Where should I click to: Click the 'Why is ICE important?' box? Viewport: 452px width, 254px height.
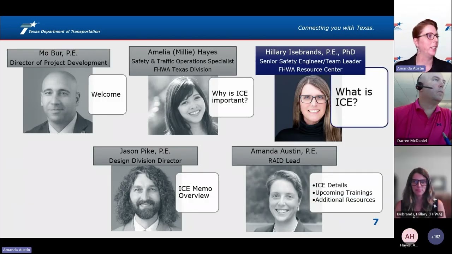point(231,97)
